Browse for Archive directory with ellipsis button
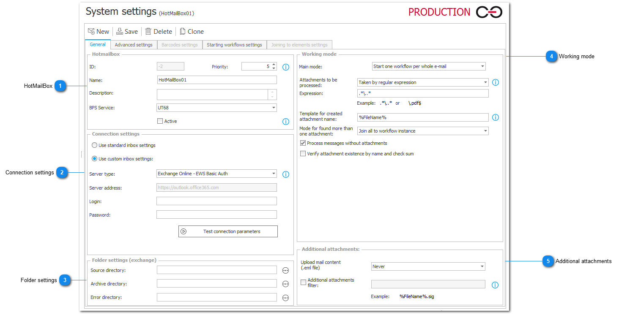 [x=285, y=284]
